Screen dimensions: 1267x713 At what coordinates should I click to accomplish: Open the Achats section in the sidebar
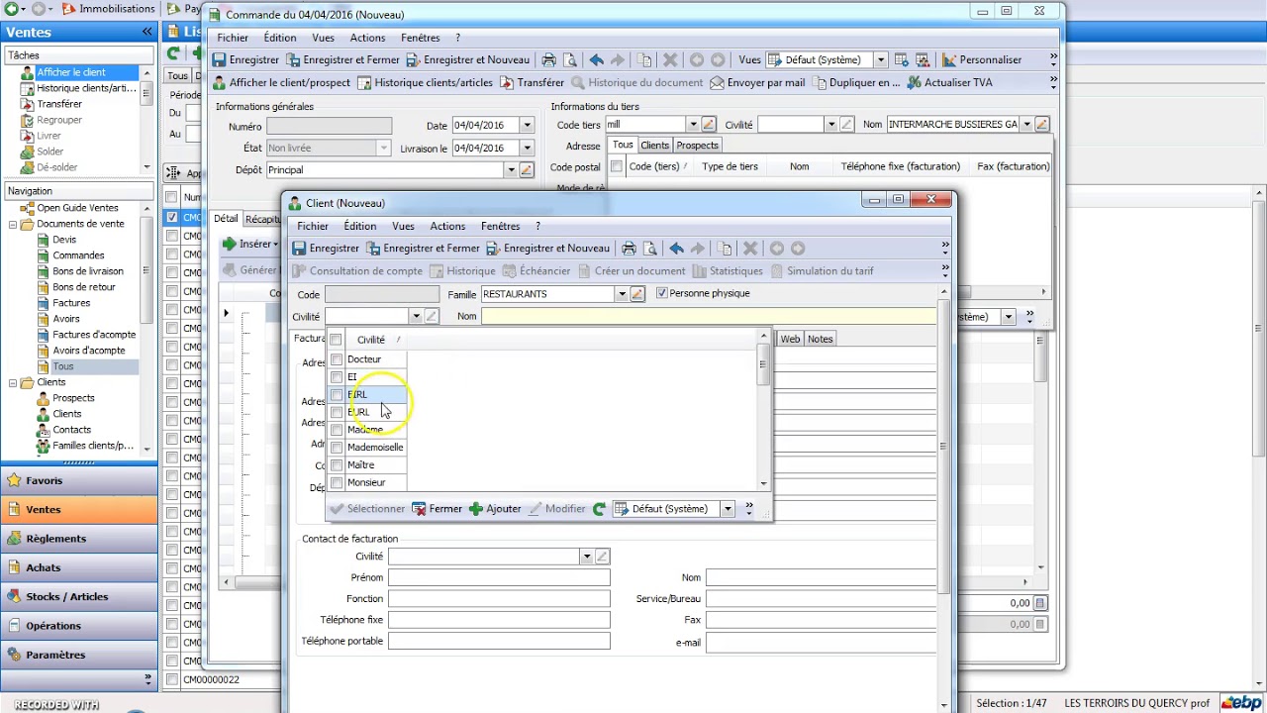click(79, 567)
